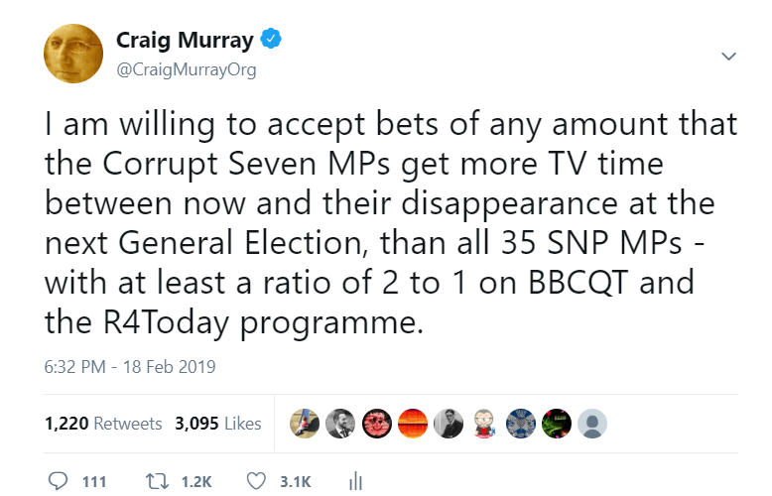
Task: Expand the tweet options chevron
Action: (x=728, y=56)
